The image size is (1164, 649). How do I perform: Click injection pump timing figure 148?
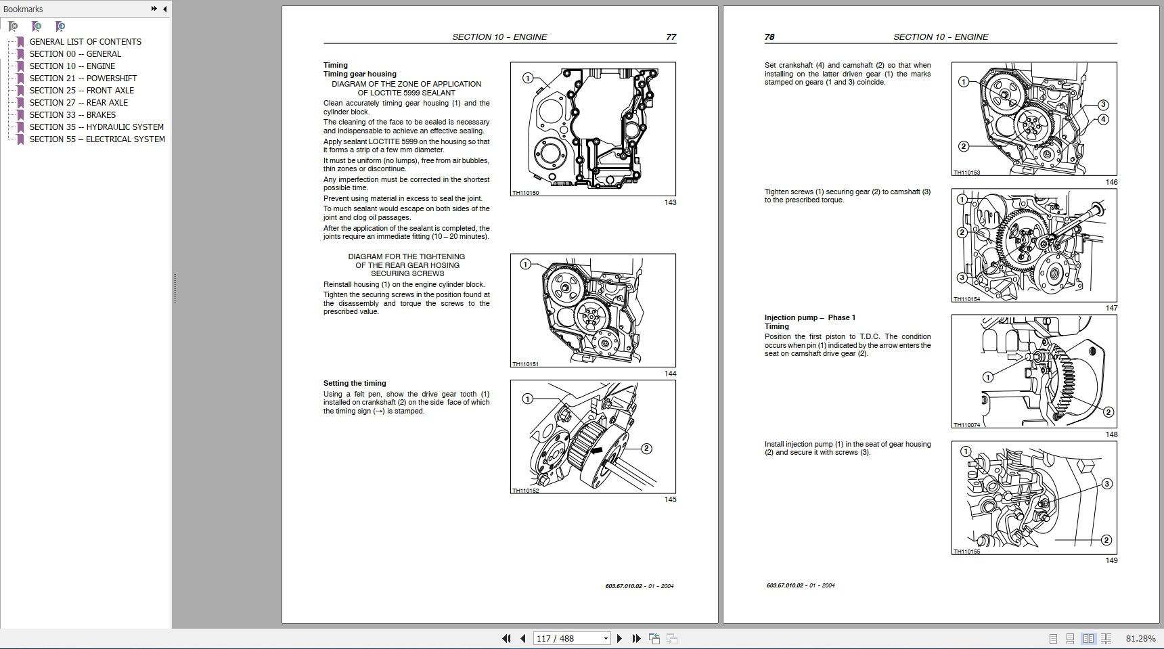click(x=1034, y=371)
